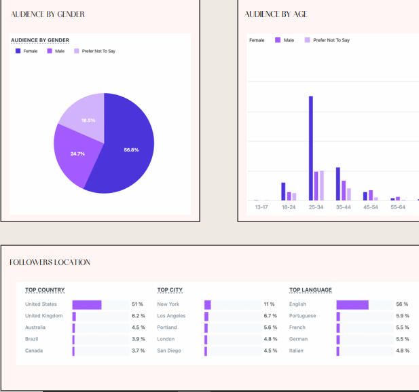
Task: Click the Top Language heading
Action: coord(310,290)
